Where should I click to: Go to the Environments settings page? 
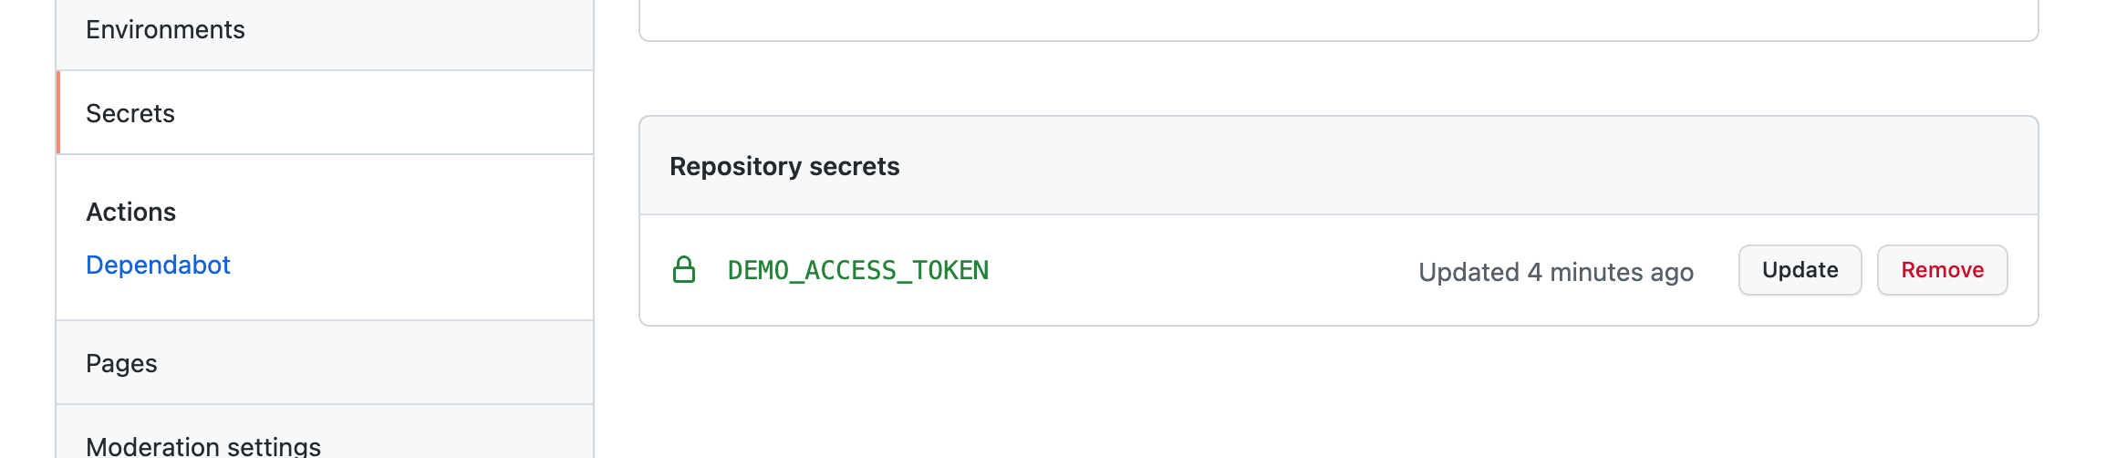[325, 29]
